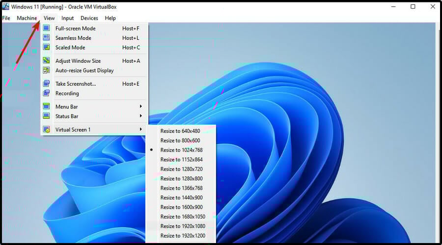Screen dimensions: 442x245
Task: Minimize the VirtualBox window
Action: [393, 6]
